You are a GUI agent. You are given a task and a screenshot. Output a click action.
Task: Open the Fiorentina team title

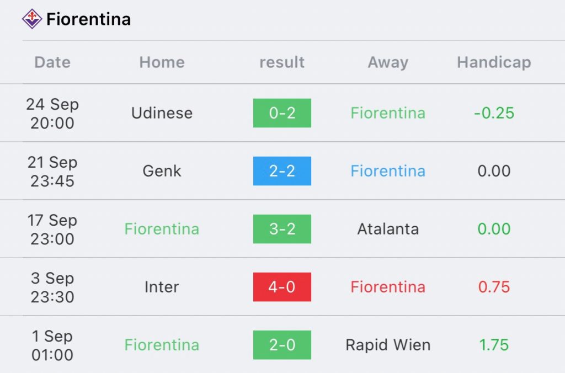[x=88, y=19]
